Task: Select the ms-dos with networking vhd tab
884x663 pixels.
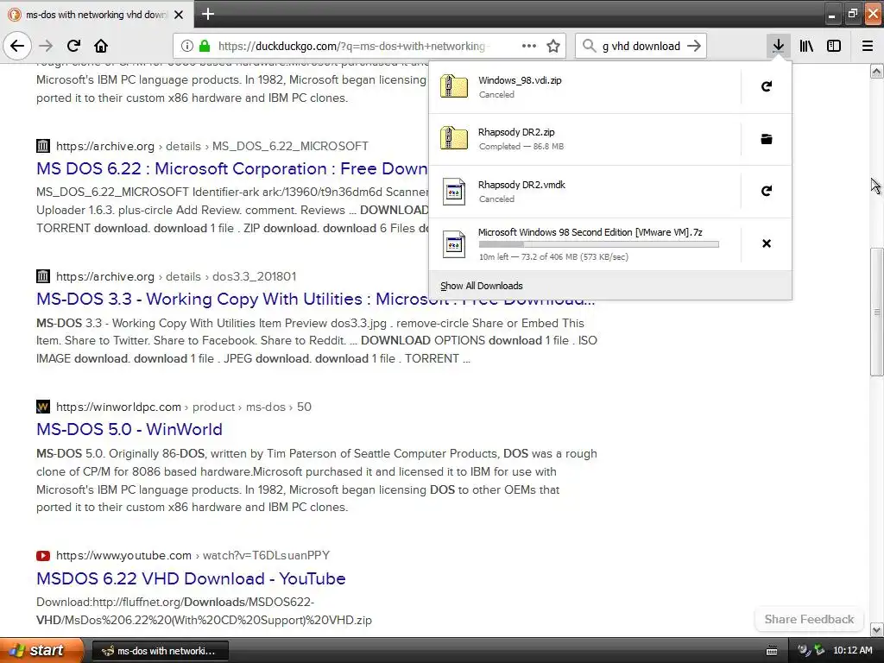Action: click(x=96, y=15)
